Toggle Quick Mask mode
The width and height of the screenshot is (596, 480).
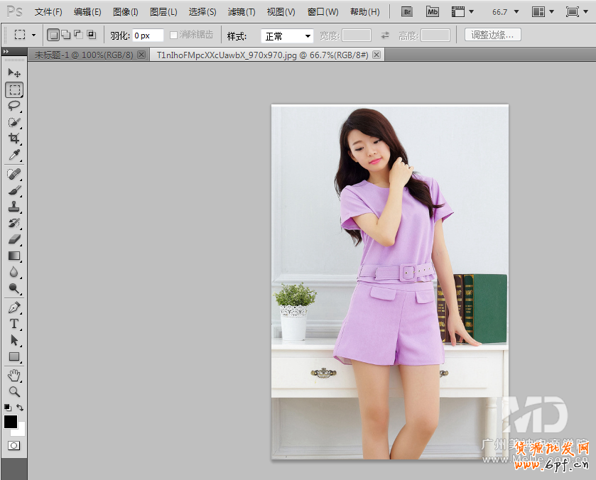click(13, 445)
